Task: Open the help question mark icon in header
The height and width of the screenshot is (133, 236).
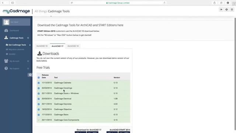Action: (226, 10)
